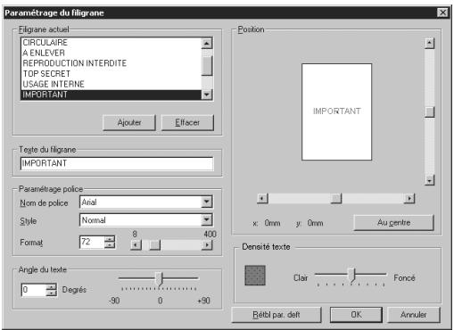Close the Paramétrage du filigrane dialog
This screenshot has height=330, width=454.
click(x=442, y=12)
